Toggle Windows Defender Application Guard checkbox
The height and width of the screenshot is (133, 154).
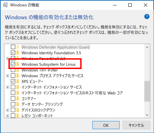click(x=13, y=47)
